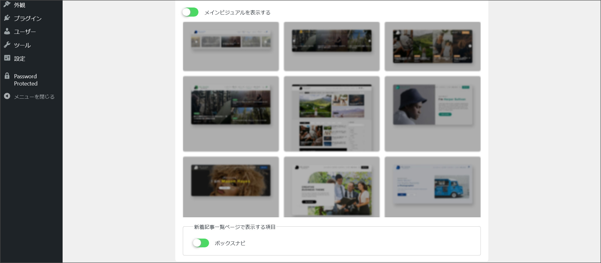The height and width of the screenshot is (263, 601).
Task: Choose the dark forest hero layout thumbnail
Action: pyautogui.click(x=231, y=114)
